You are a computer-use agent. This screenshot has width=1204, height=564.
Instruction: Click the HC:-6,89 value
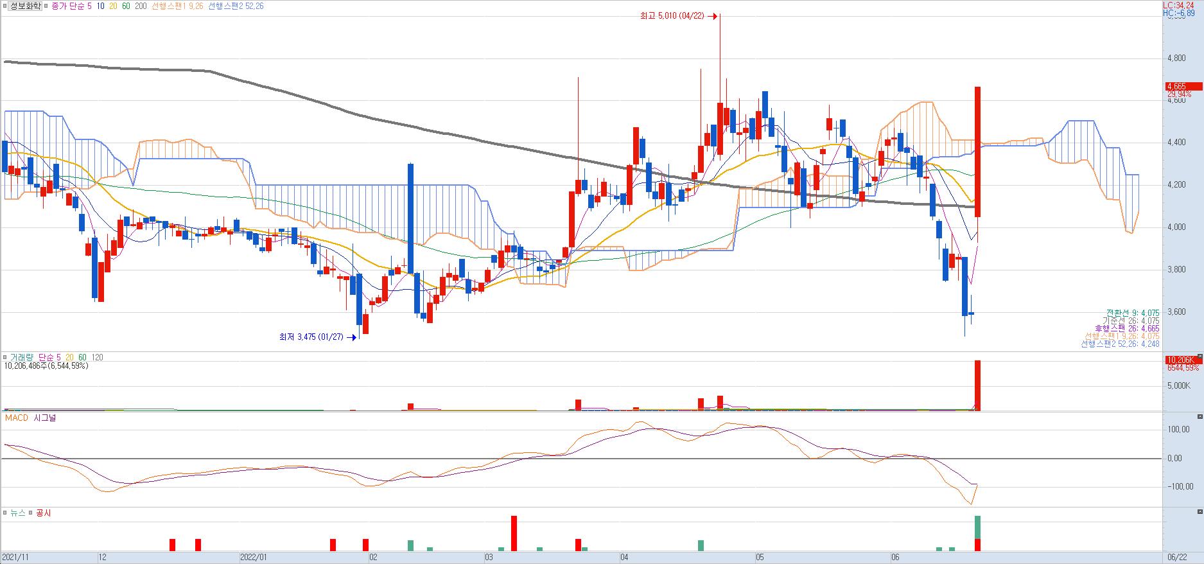[1179, 13]
